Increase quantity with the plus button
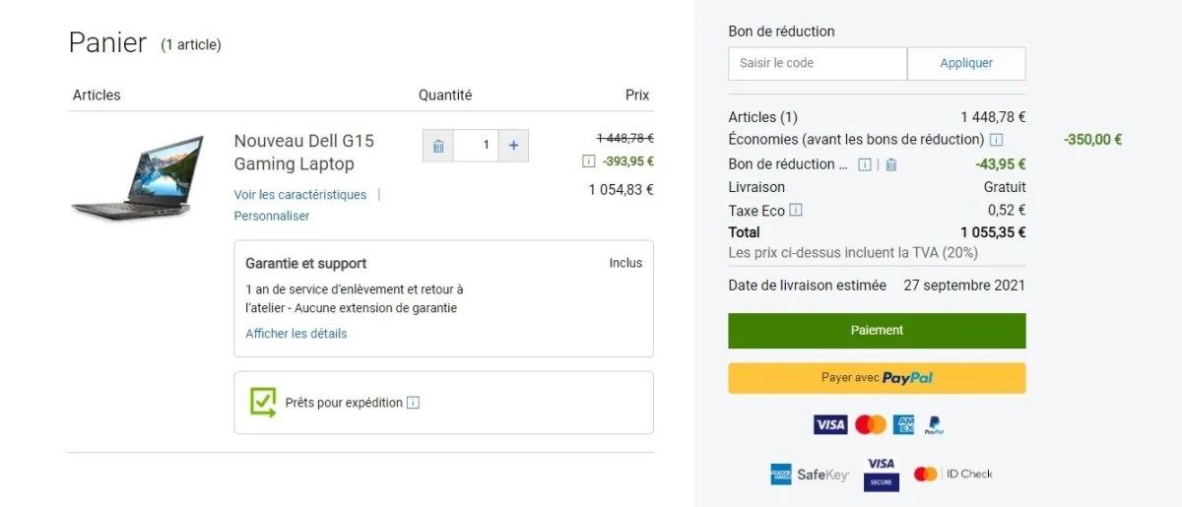1182x507 pixels. [x=513, y=146]
